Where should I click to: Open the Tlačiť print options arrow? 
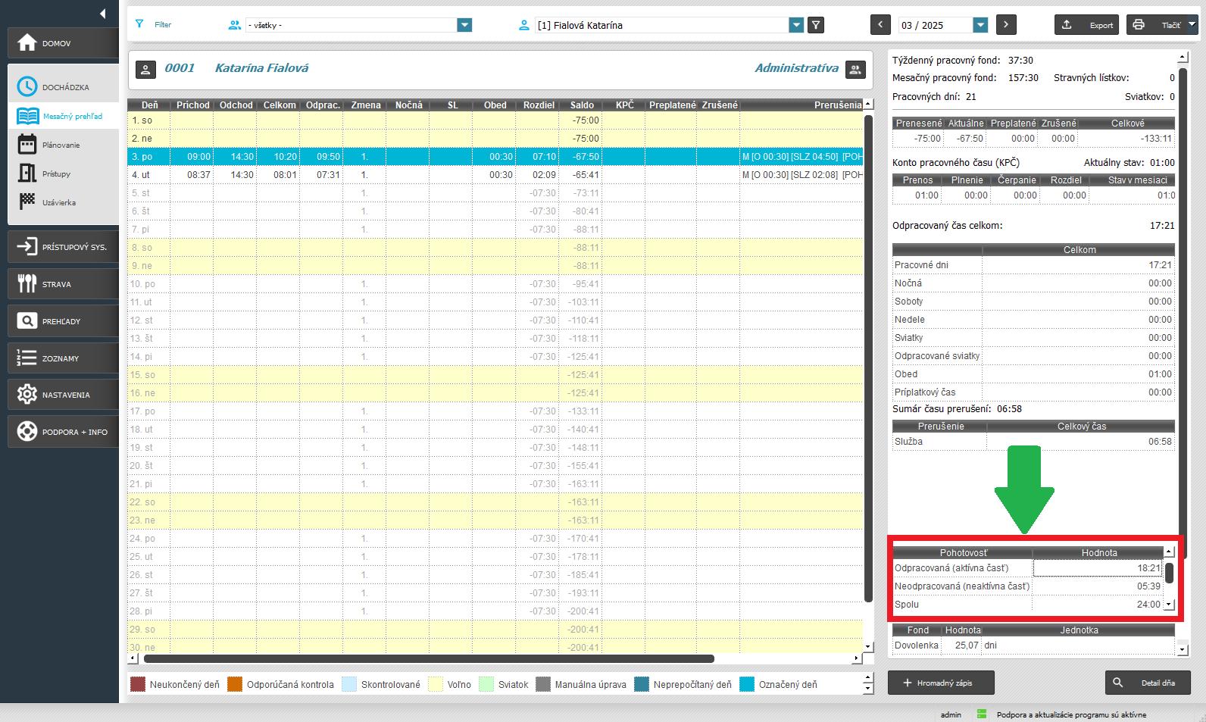click(x=1192, y=25)
